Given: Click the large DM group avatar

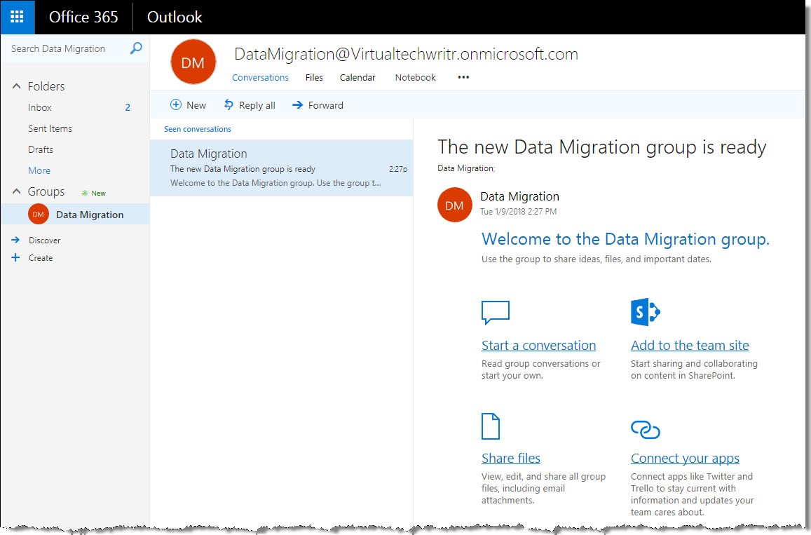Looking at the screenshot, I should pyautogui.click(x=193, y=62).
